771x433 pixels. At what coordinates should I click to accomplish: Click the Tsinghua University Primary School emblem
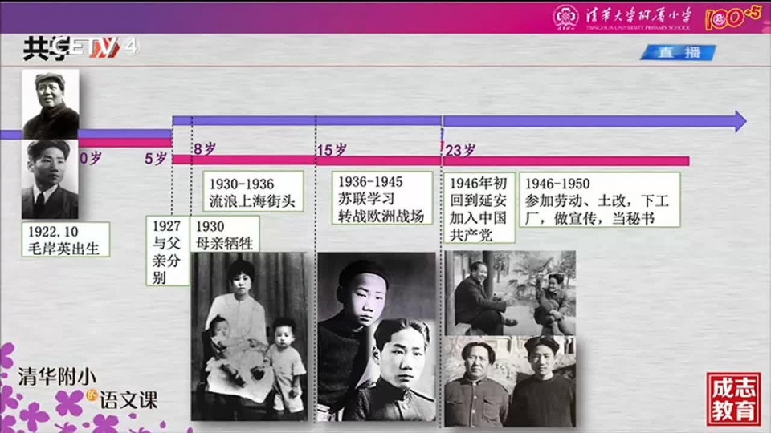tap(568, 17)
